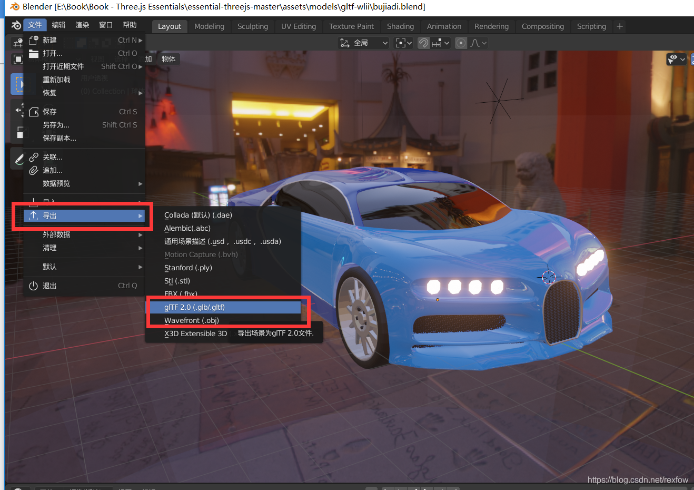Choose 重新加载 from the file menu

click(x=84, y=80)
